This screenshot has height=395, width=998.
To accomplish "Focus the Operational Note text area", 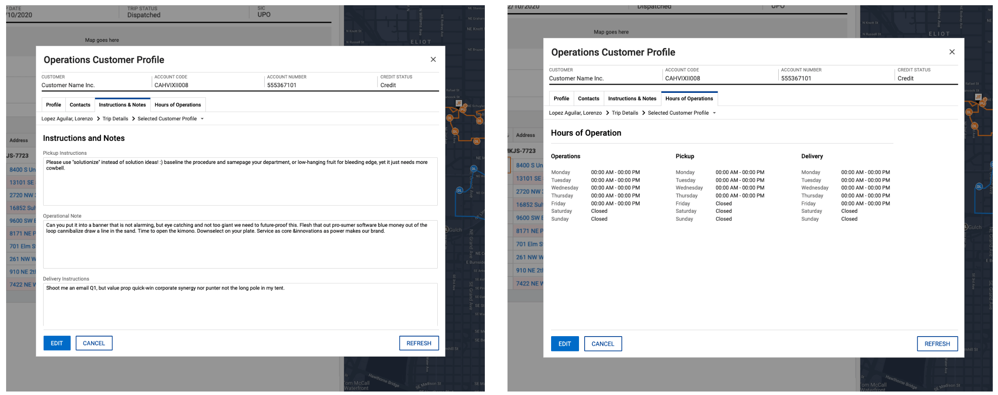I will [240, 244].
